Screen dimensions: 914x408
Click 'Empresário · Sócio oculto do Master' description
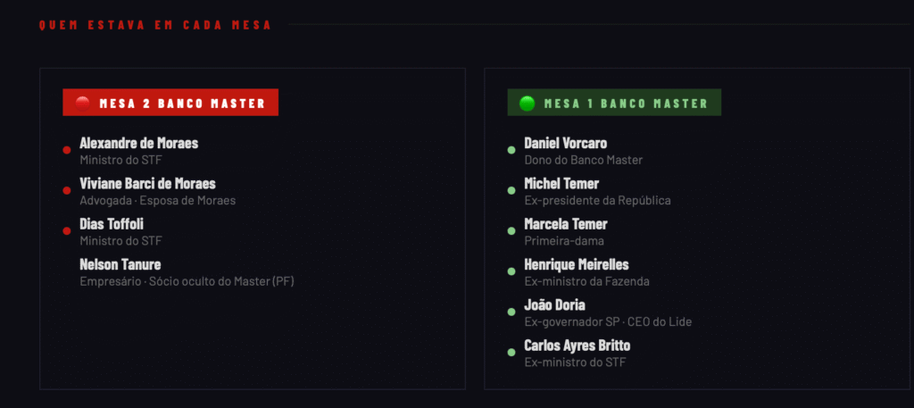187,281
